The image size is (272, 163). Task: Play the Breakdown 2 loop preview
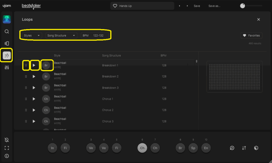(x=34, y=76)
